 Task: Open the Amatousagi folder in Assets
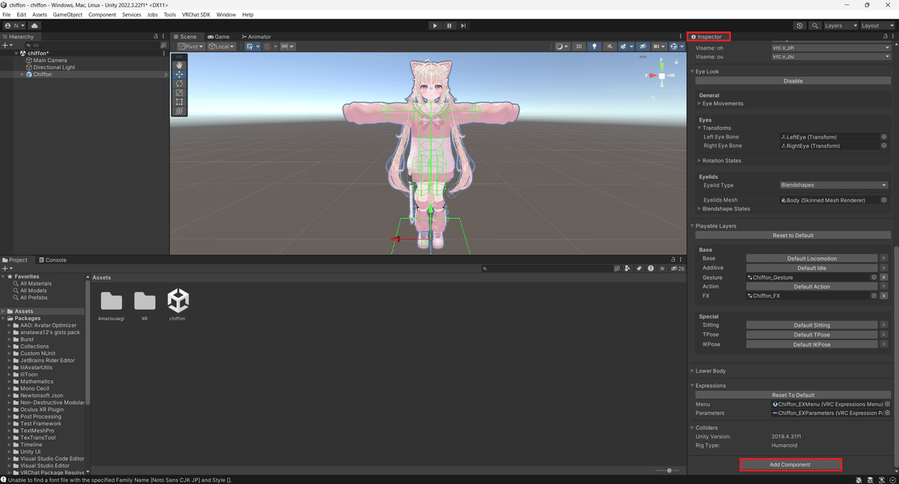click(111, 301)
